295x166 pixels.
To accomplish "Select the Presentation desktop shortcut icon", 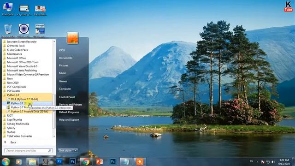I will coord(40,10).
